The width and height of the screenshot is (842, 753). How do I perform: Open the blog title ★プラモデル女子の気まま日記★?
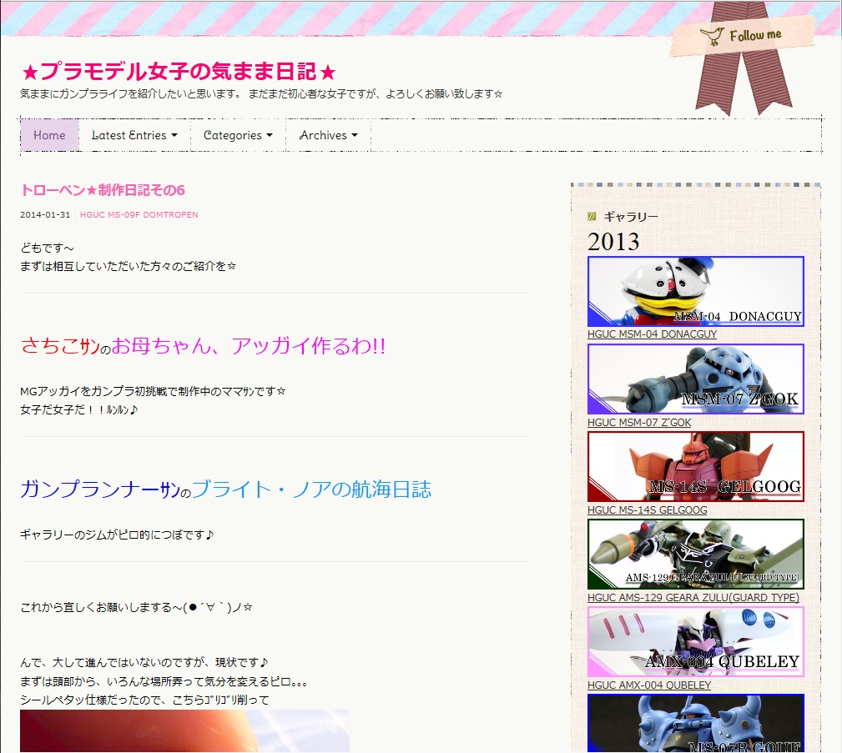[179, 72]
